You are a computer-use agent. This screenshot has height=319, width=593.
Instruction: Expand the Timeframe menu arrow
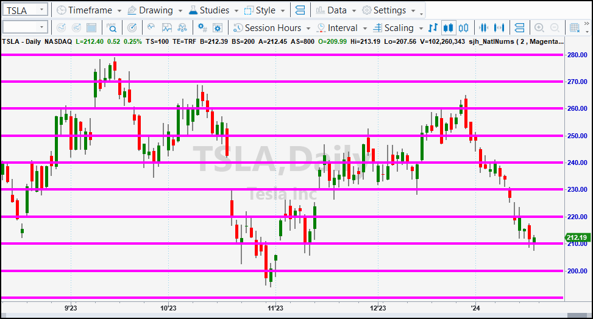tap(119, 10)
